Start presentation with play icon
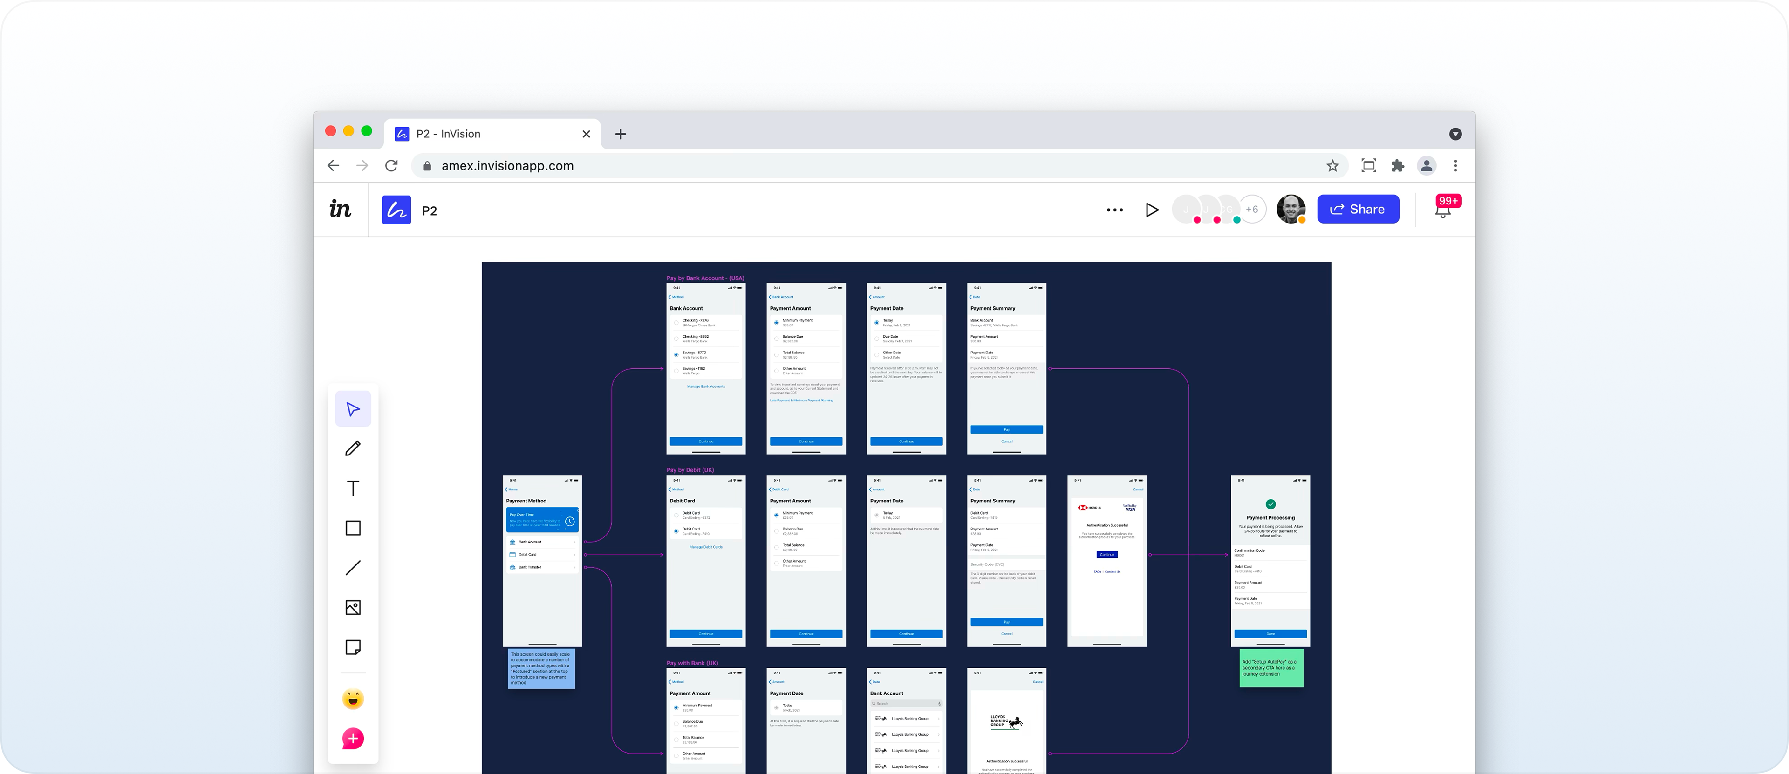 [1152, 210]
